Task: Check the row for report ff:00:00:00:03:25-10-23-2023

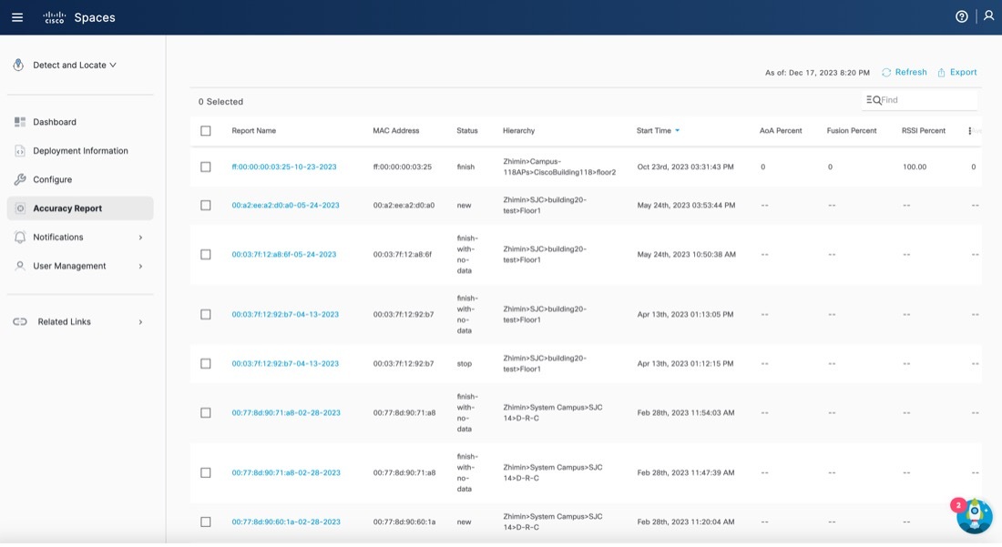Action: tap(205, 167)
